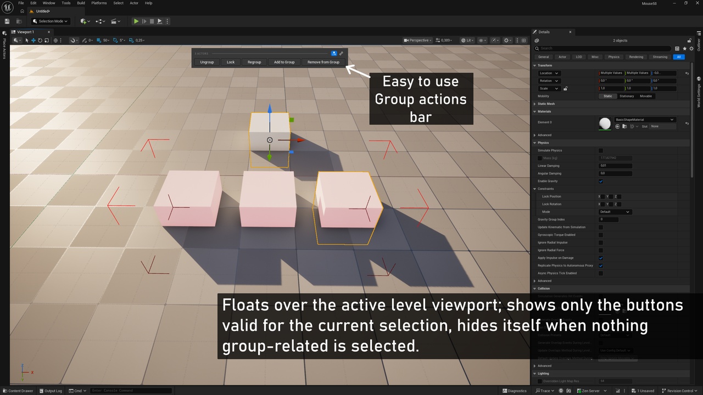Open the Perspective view mode dropdown

[417, 40]
